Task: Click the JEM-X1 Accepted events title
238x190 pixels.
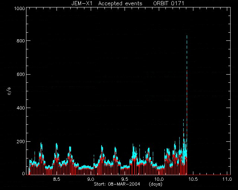Action: (x=107, y=3)
